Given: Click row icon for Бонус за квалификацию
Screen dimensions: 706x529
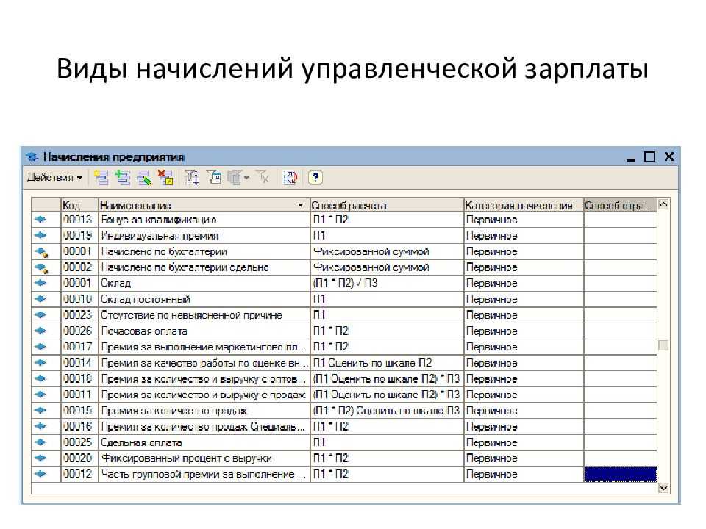Looking at the screenshot, I should [x=41, y=220].
